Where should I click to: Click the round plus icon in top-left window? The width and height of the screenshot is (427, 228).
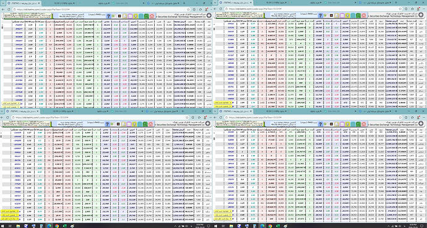[209, 15]
